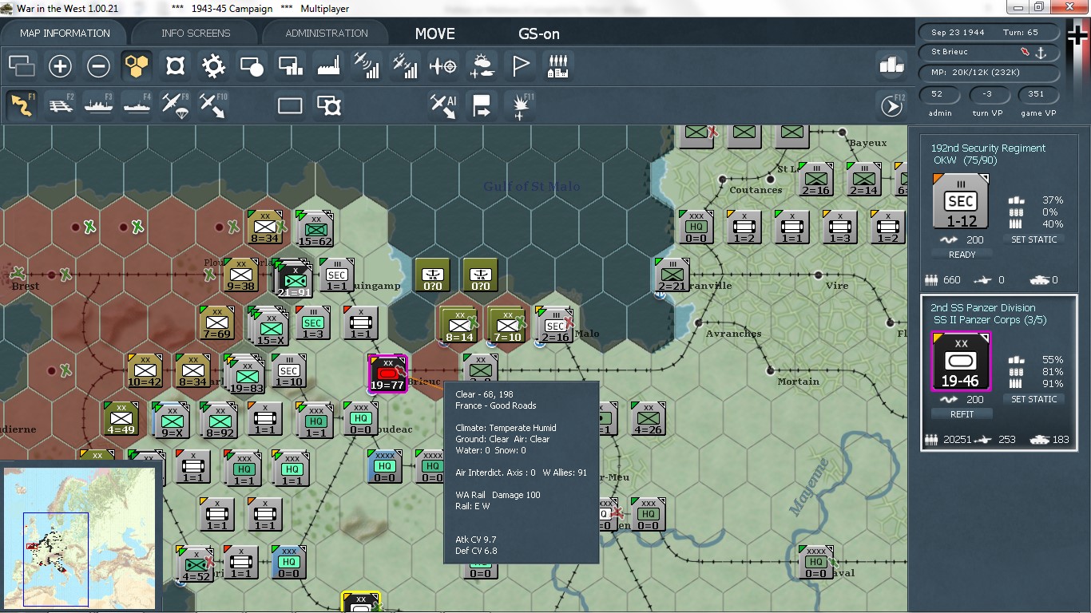Select the F3 naval transport mode icon
This screenshot has width=1091, height=613.
point(99,105)
